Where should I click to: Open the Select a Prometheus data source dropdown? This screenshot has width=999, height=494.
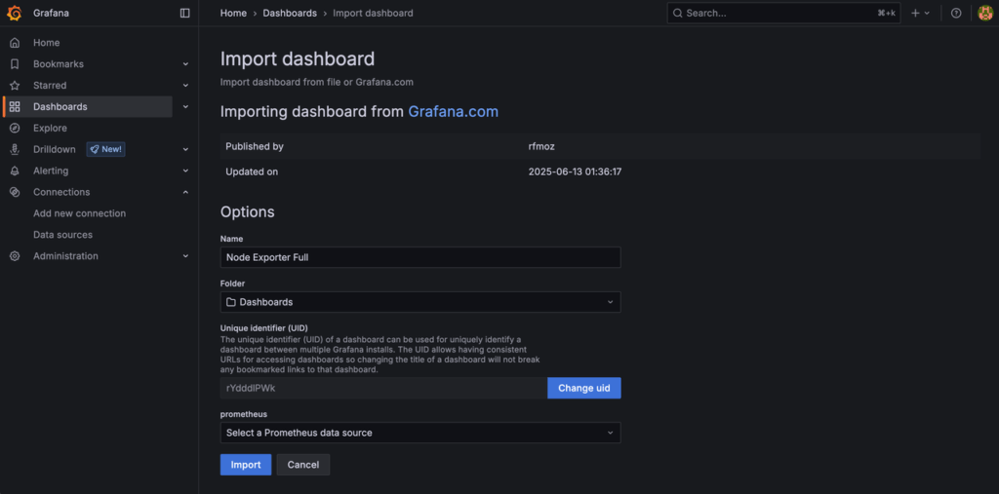pyautogui.click(x=420, y=433)
